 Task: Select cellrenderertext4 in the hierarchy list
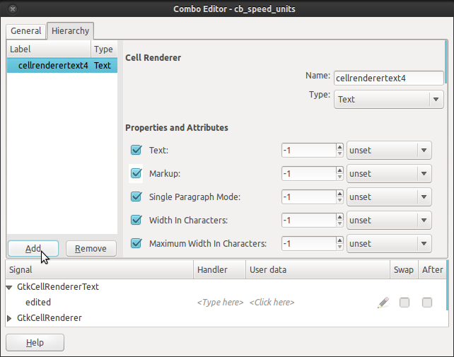53,66
